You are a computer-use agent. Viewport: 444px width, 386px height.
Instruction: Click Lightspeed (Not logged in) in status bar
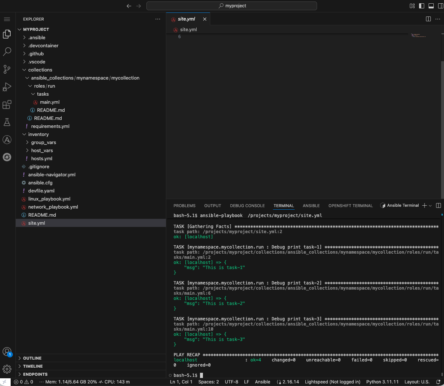tap(332, 382)
